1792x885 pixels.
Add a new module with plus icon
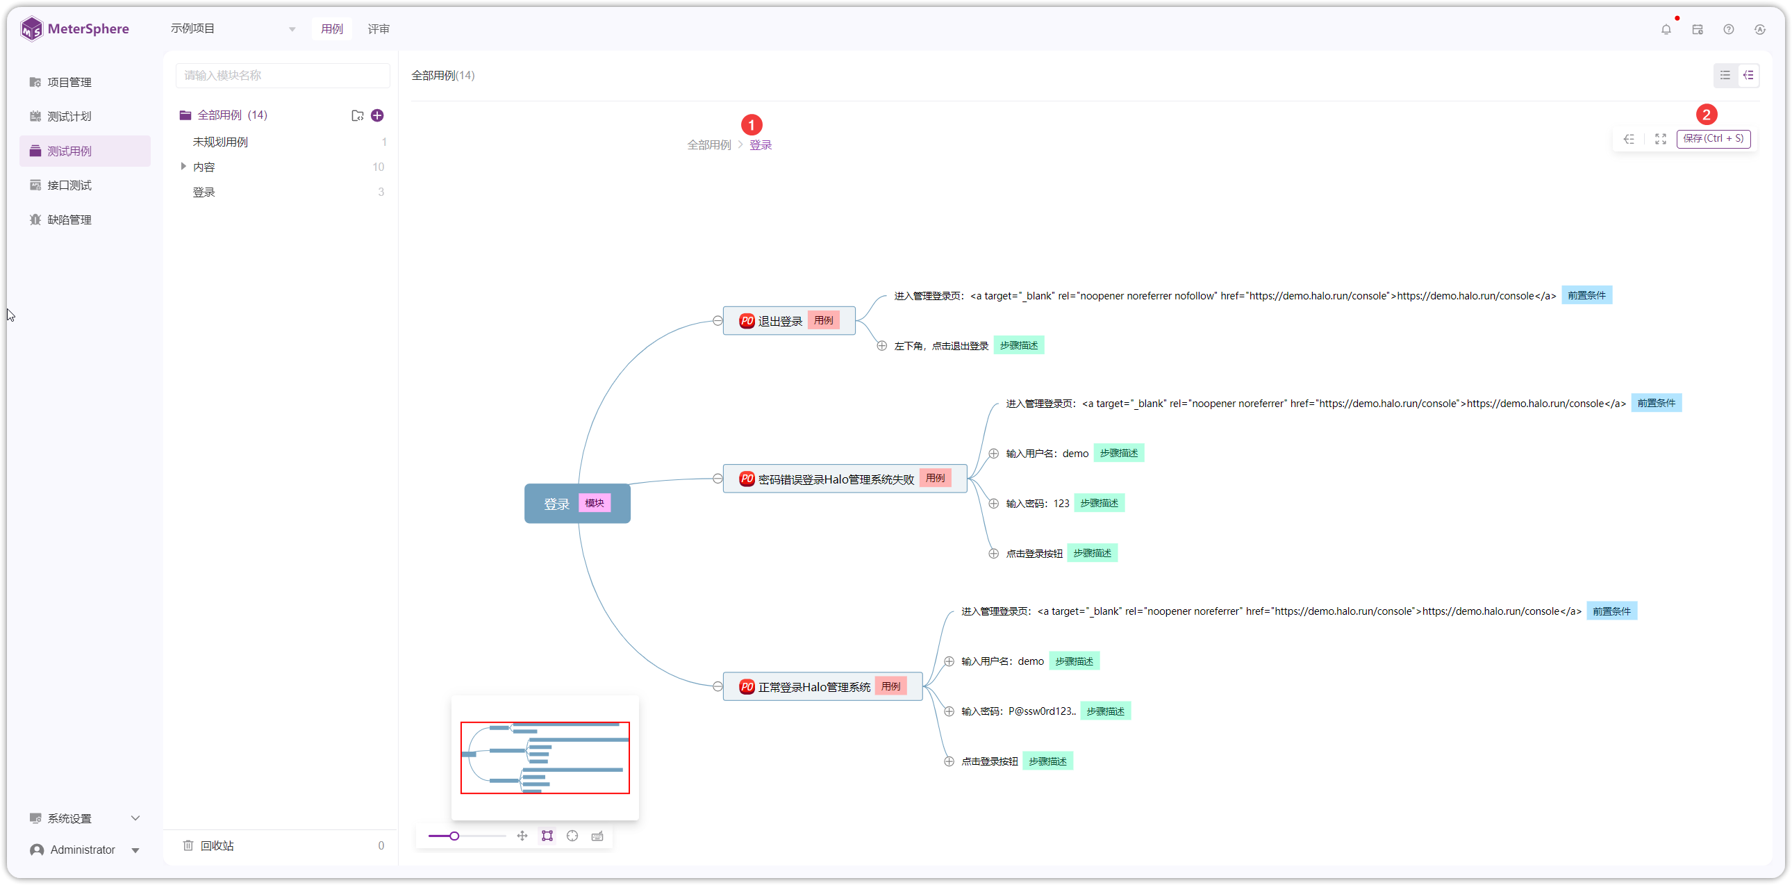point(377,115)
